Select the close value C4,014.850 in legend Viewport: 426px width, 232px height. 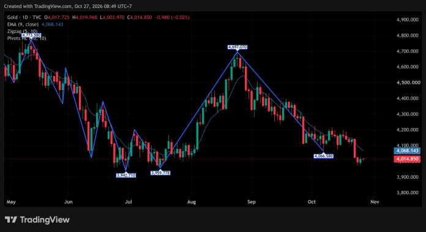click(x=140, y=17)
